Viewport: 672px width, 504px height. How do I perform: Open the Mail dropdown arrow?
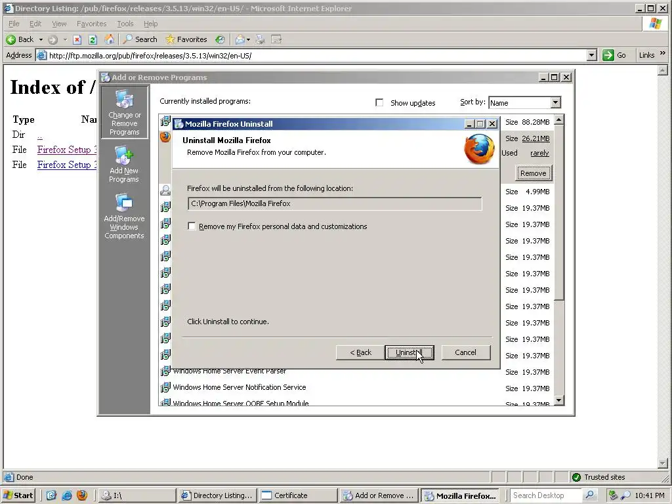pyautogui.click(x=248, y=39)
